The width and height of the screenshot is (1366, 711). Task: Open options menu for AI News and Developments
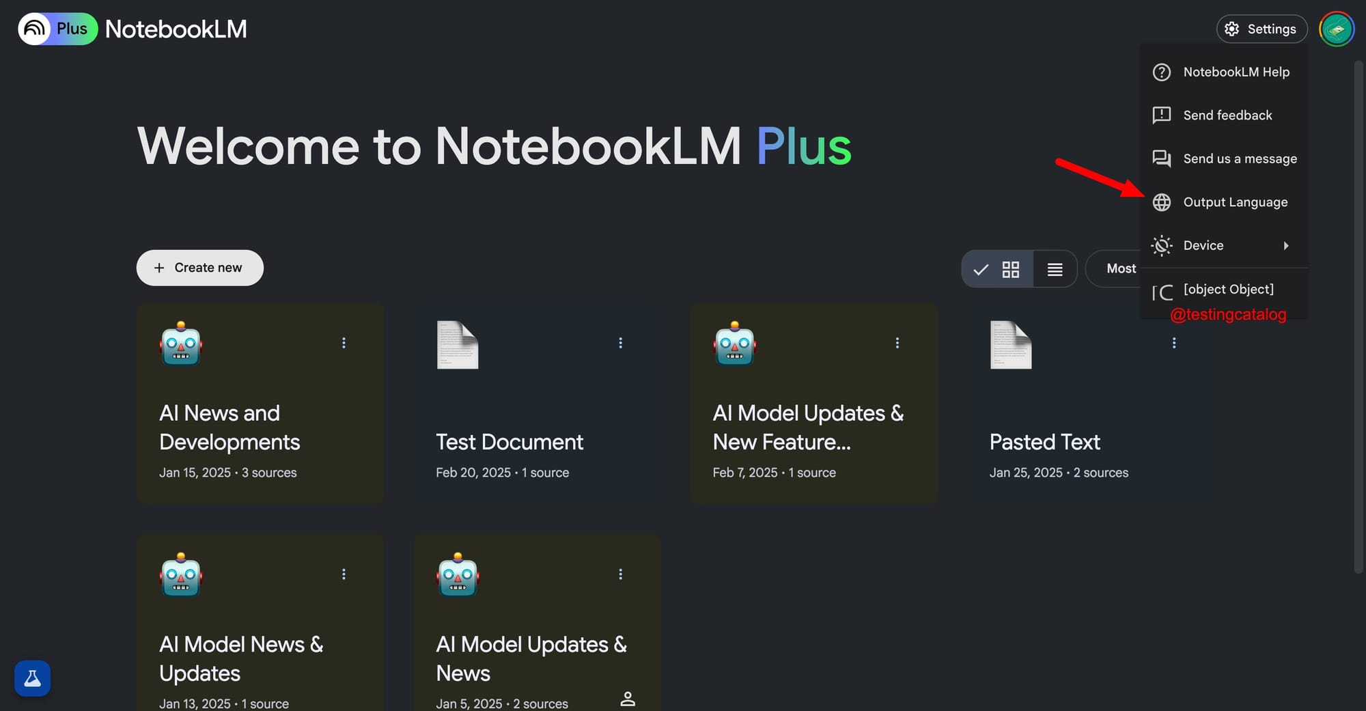click(344, 343)
